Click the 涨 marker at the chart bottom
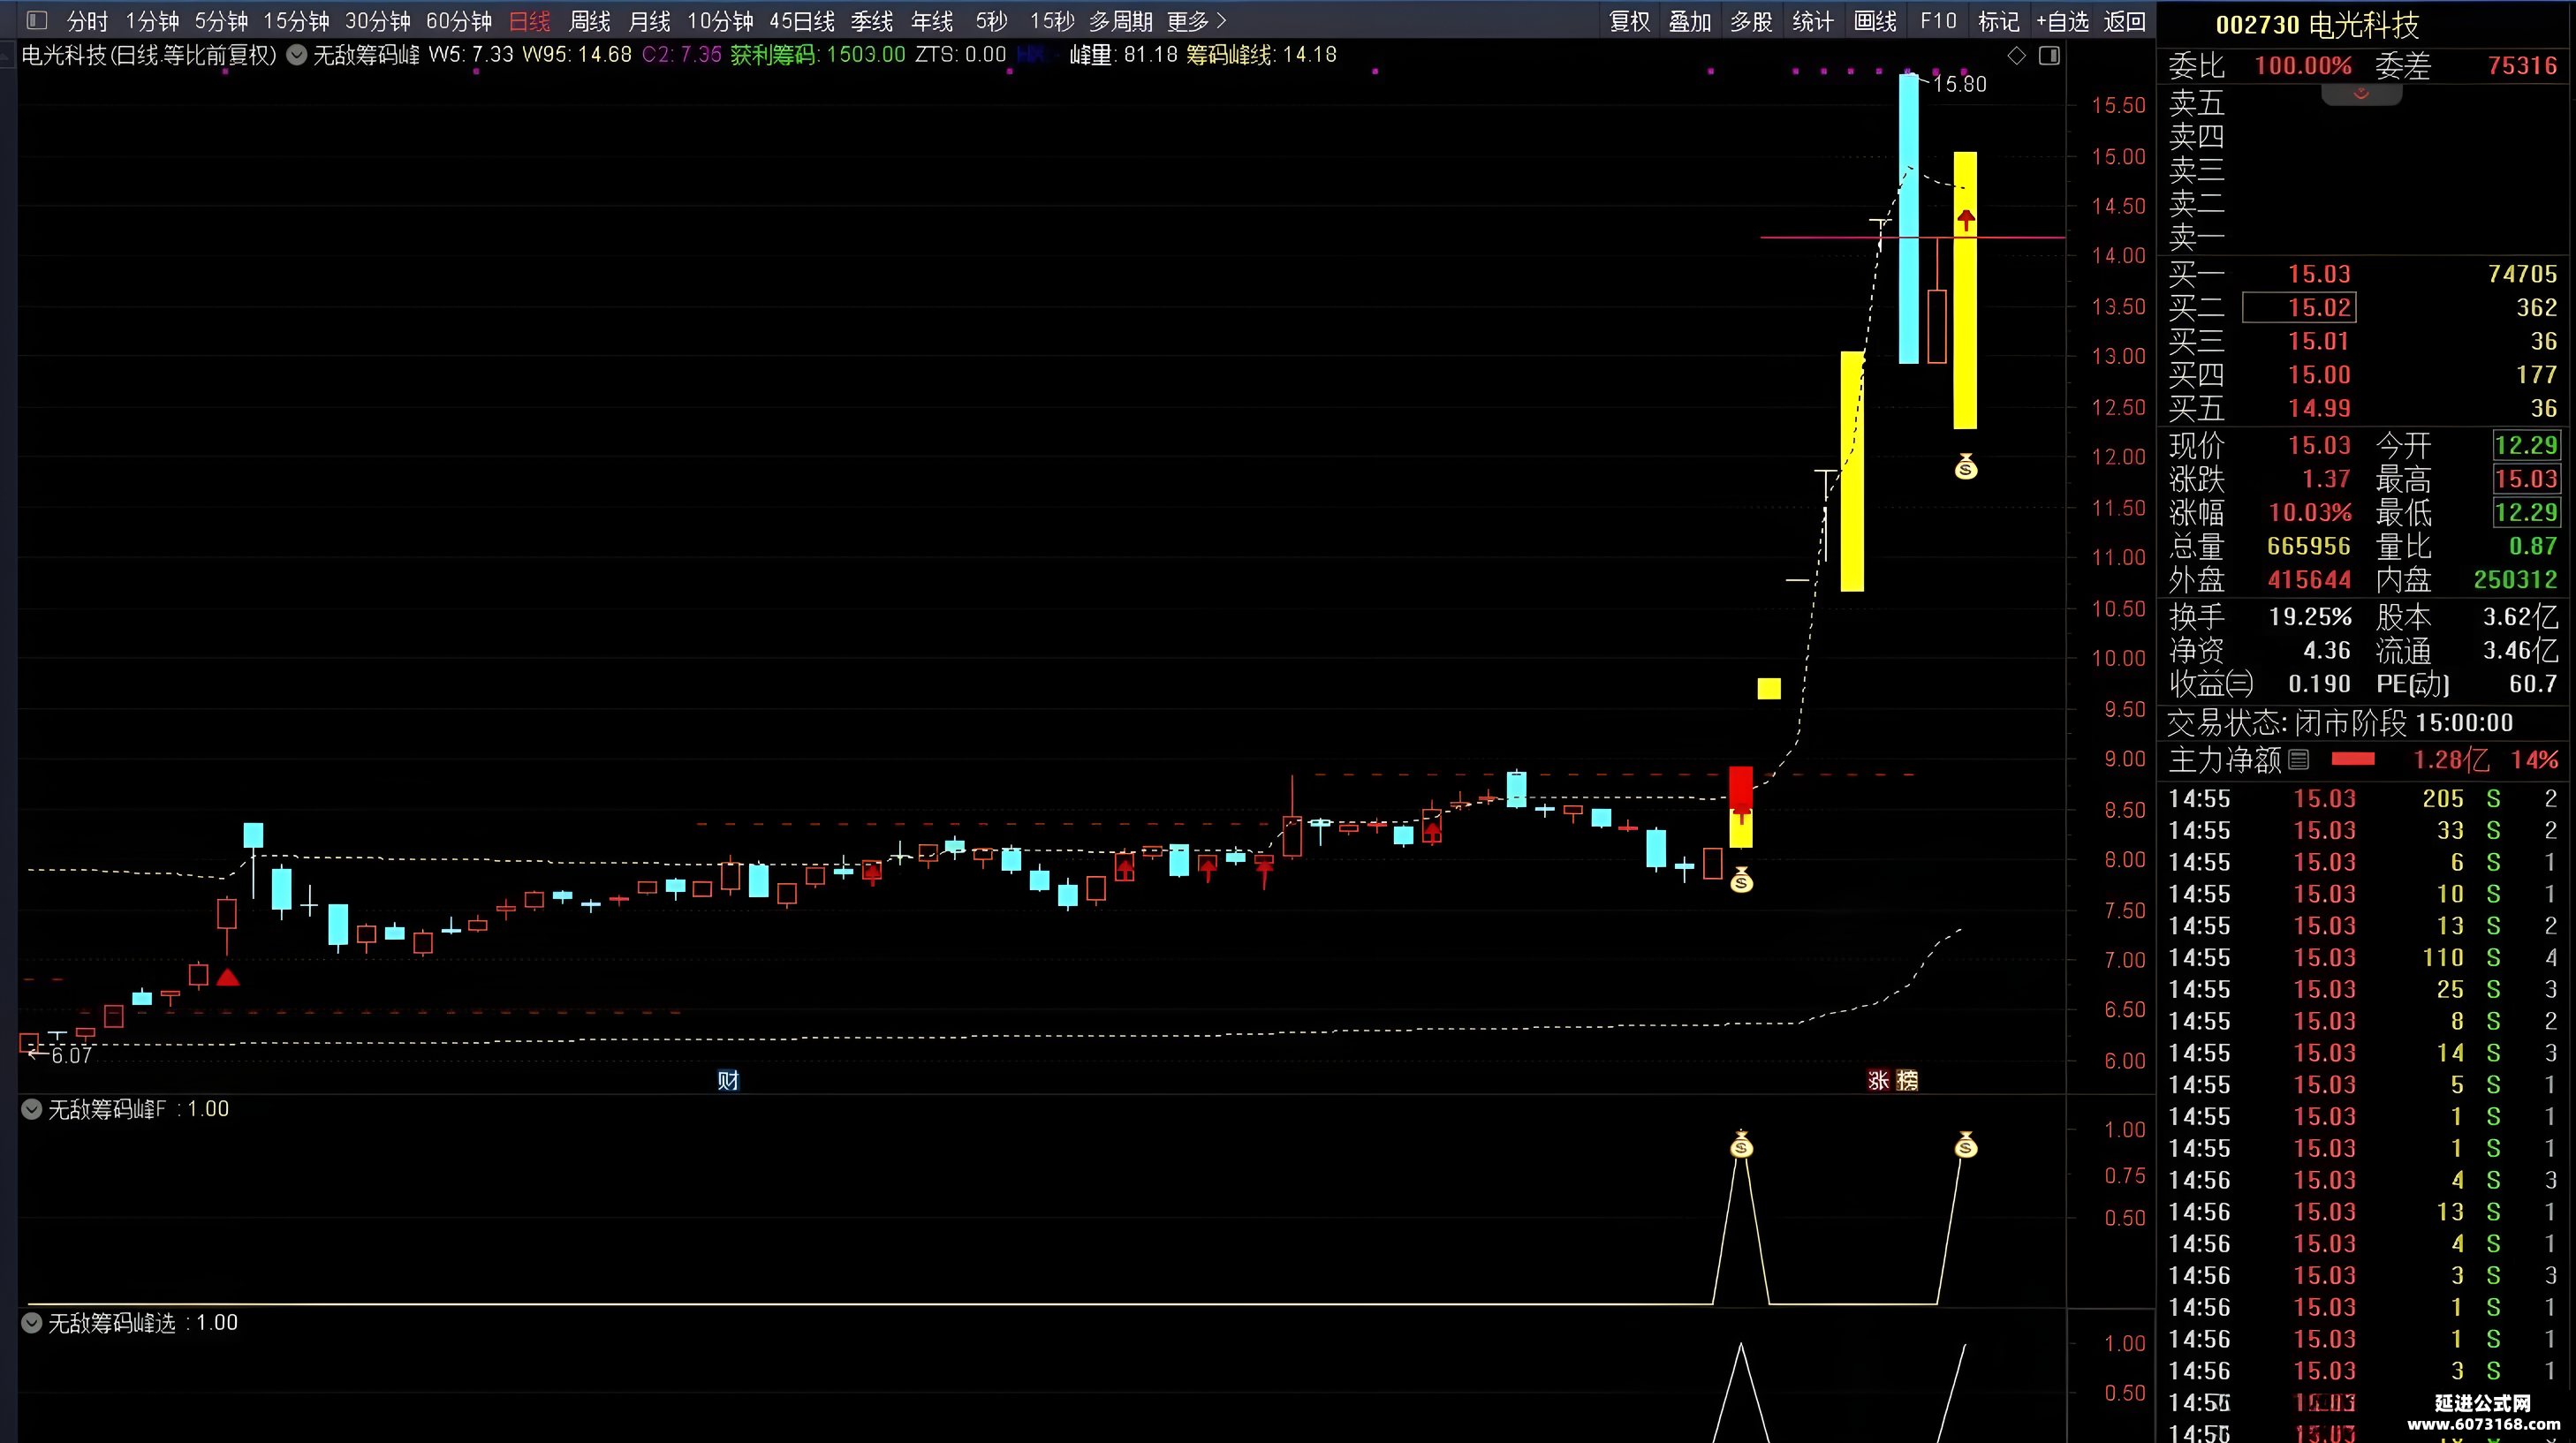The width and height of the screenshot is (2576, 1443). pyautogui.click(x=1878, y=1080)
